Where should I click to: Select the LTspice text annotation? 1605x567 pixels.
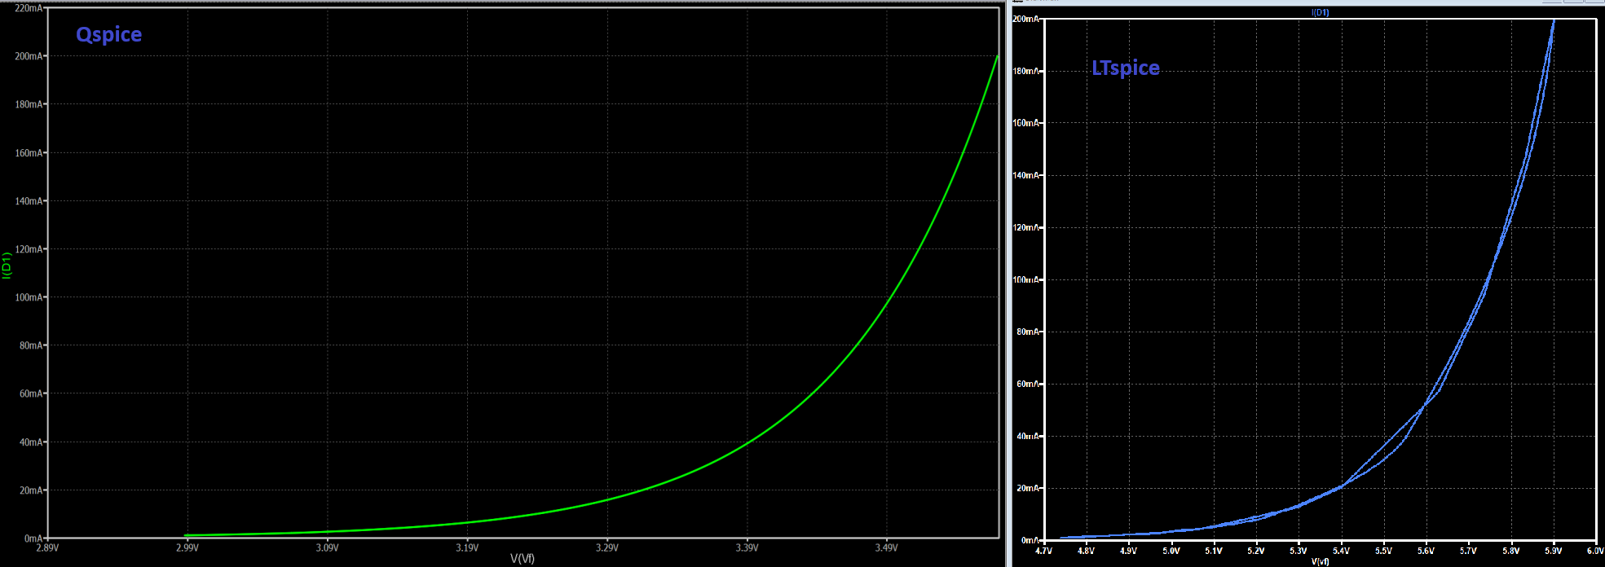pyautogui.click(x=1125, y=68)
